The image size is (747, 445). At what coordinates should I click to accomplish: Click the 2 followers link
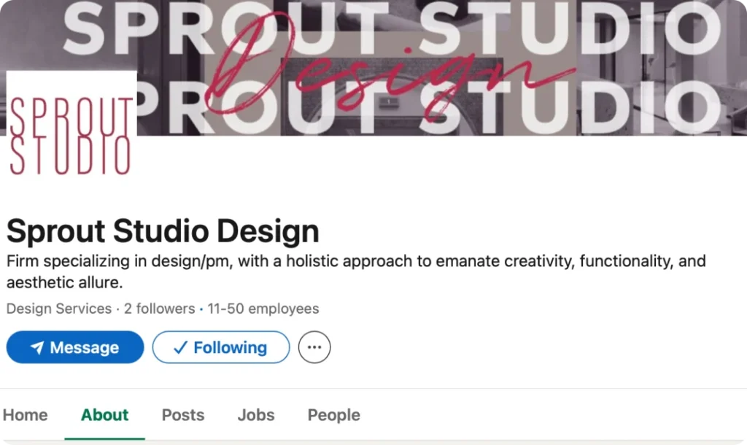point(159,309)
